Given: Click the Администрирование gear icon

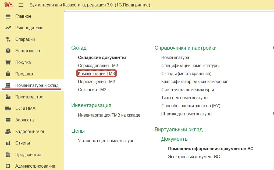Looking at the screenshot, I should point(8,166).
